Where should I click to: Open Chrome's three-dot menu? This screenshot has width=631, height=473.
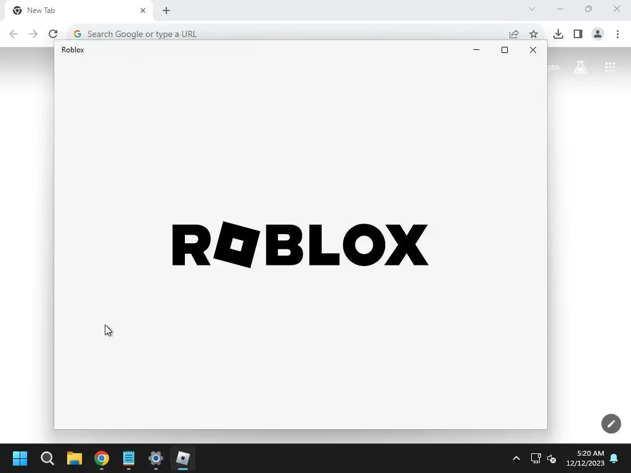point(617,34)
